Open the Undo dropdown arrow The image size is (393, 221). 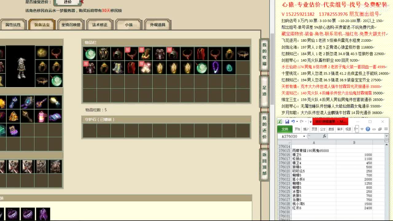297,122
